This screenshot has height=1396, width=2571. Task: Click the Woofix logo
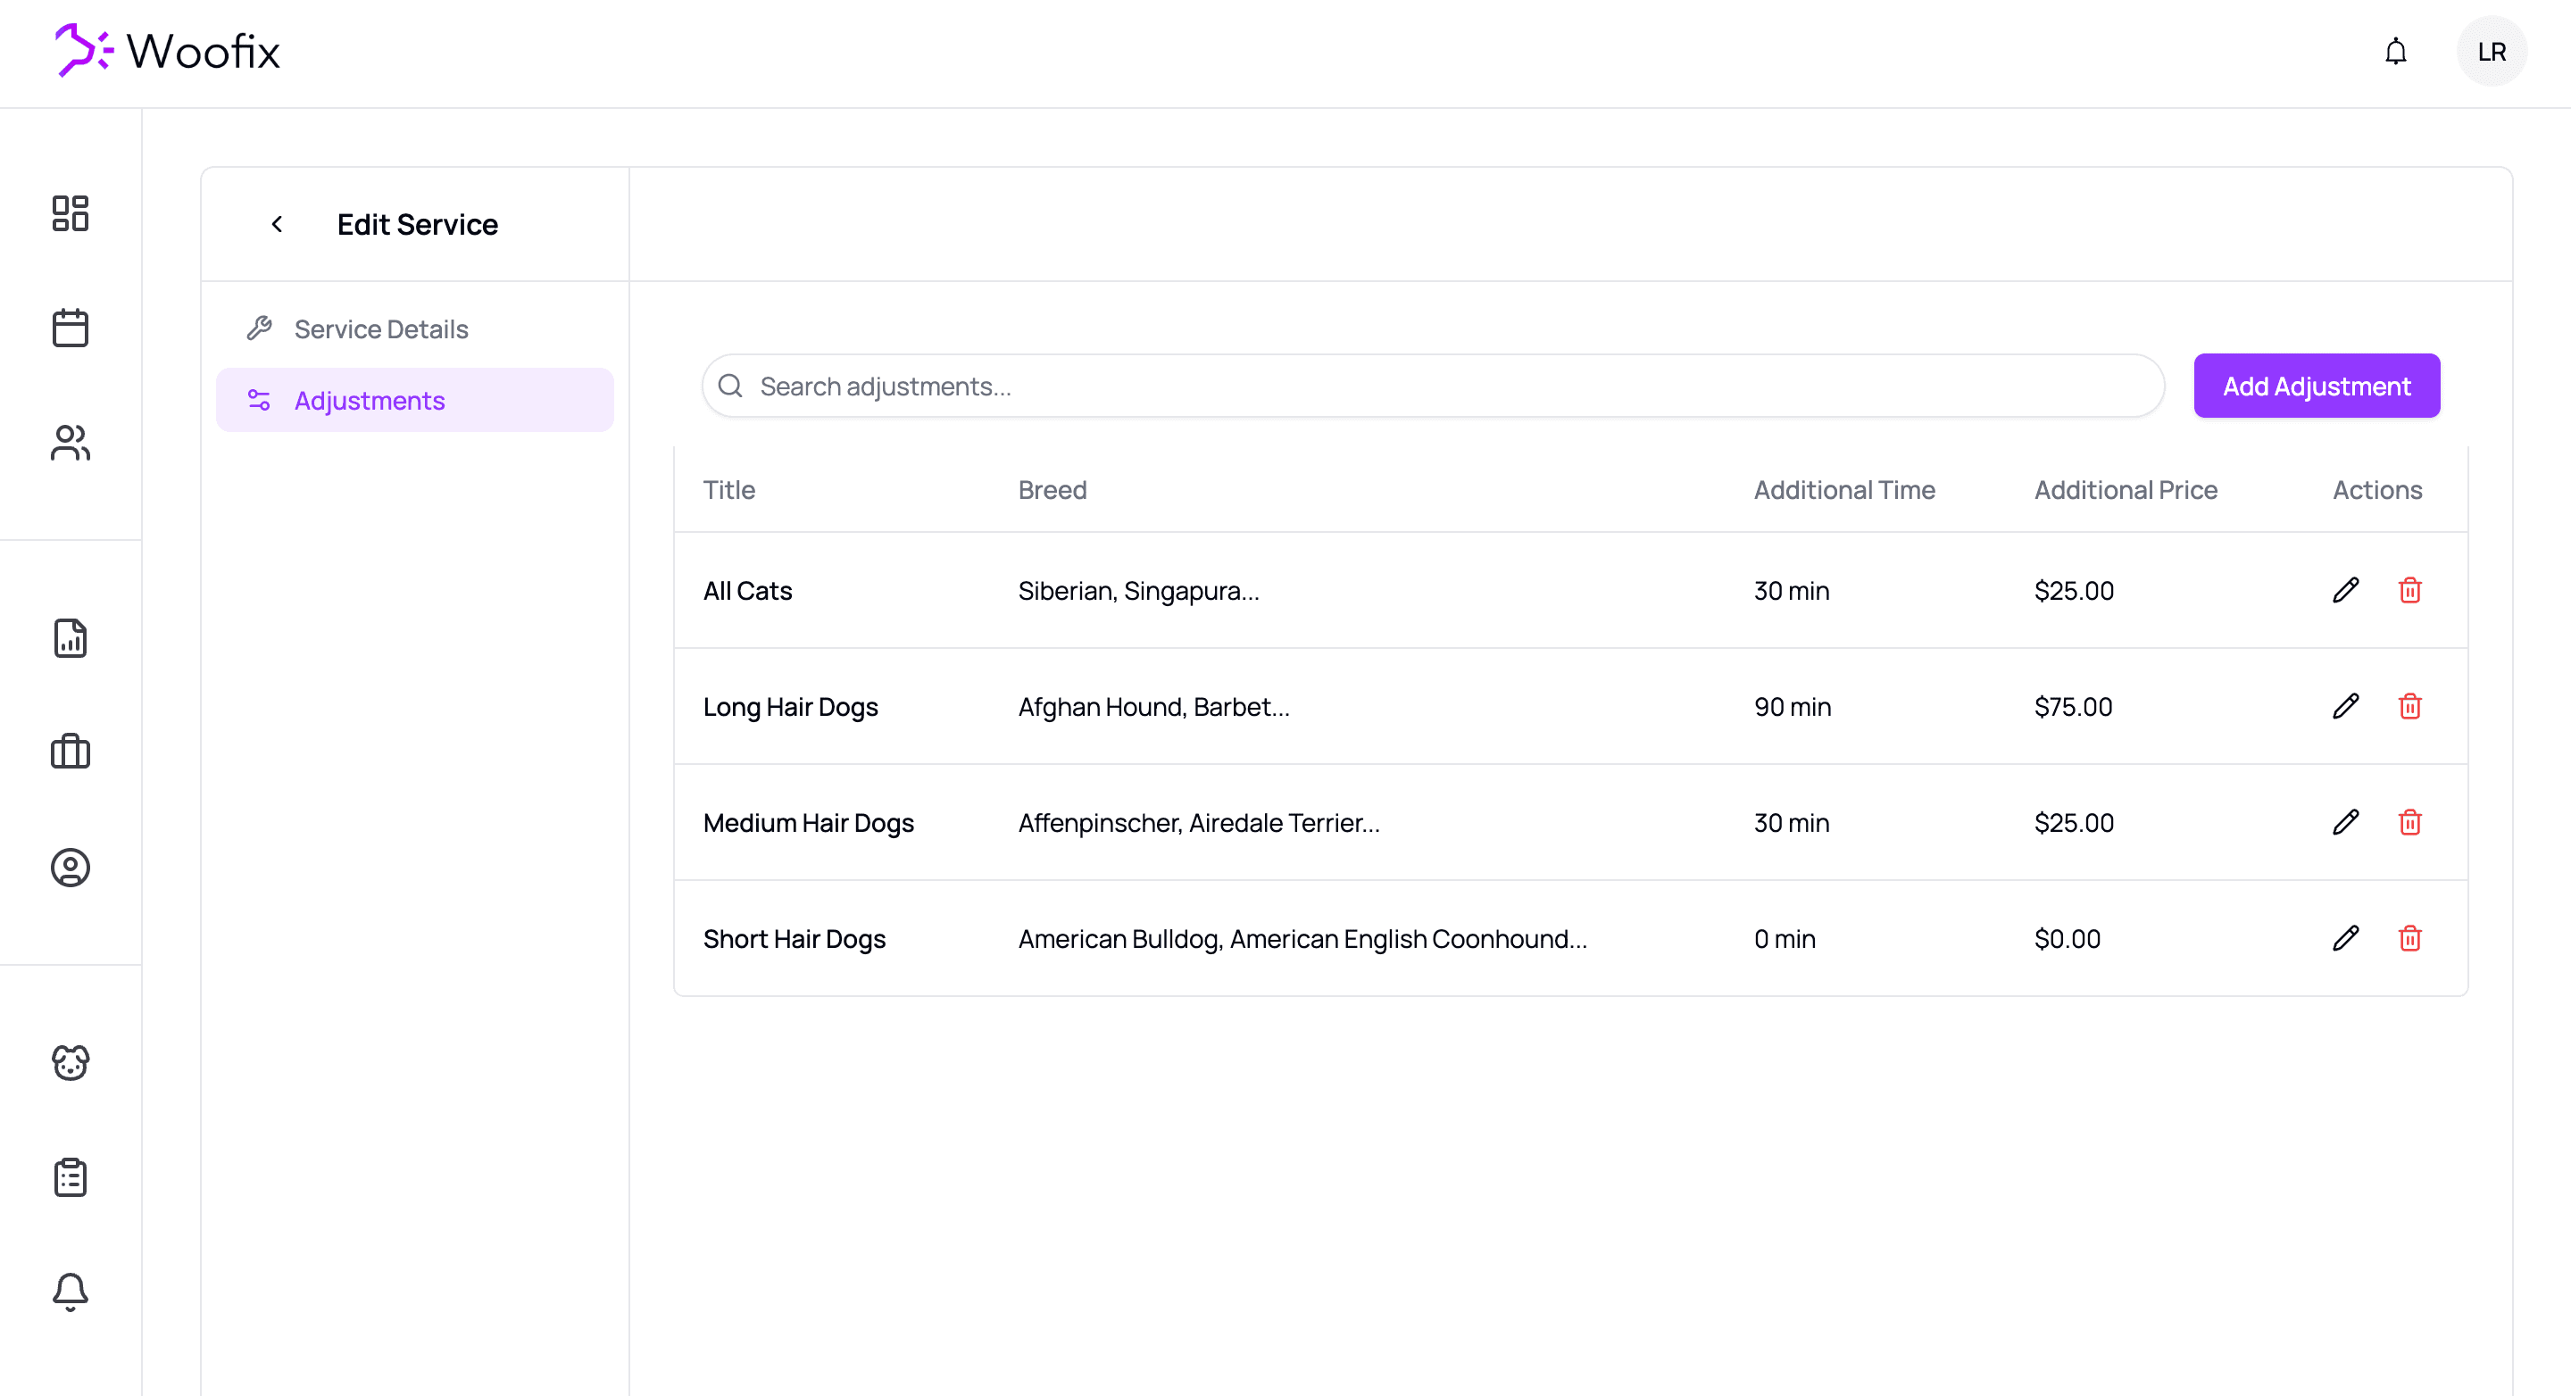pyautogui.click(x=168, y=51)
